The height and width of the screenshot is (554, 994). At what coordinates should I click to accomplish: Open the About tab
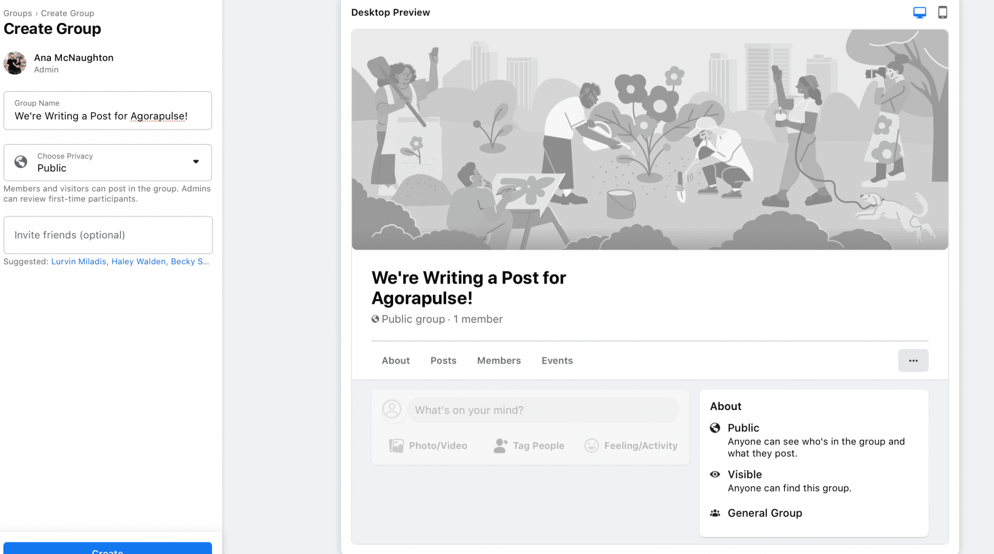(x=396, y=361)
